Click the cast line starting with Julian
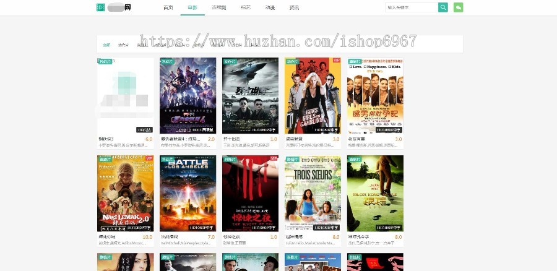This screenshot has height=271, width=557. (311, 243)
